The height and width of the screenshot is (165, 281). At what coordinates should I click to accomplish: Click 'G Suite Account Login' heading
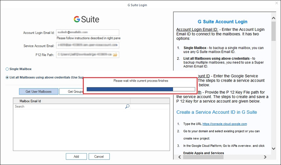pyautogui.click(x=223, y=22)
